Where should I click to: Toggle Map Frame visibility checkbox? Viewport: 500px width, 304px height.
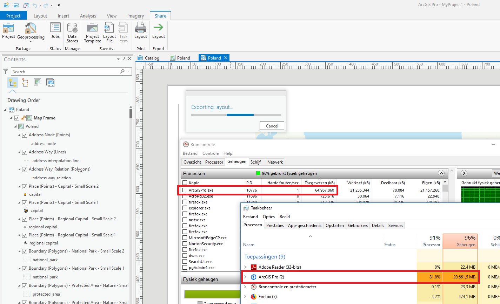pos(17,118)
